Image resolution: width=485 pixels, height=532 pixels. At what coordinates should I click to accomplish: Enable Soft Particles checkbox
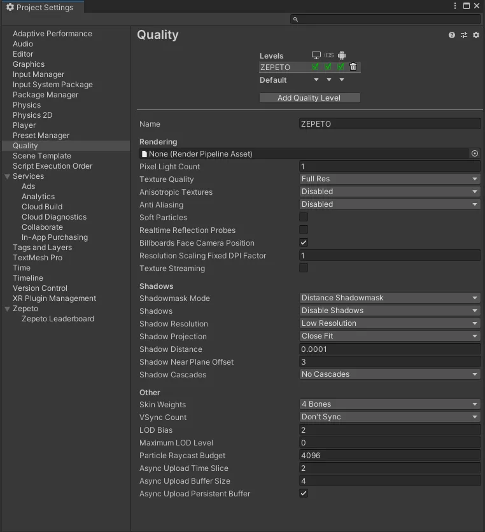[304, 217]
